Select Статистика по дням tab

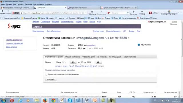(54, 57)
